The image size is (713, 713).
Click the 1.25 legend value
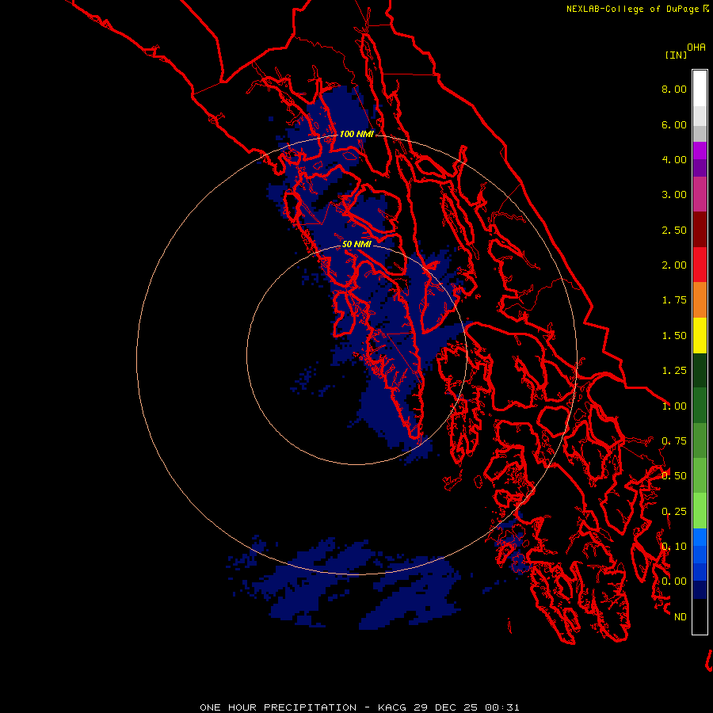(x=674, y=371)
